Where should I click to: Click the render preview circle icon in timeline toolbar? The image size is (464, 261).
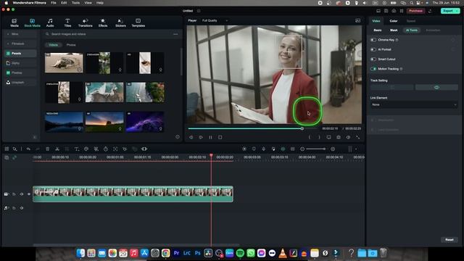click(244, 149)
